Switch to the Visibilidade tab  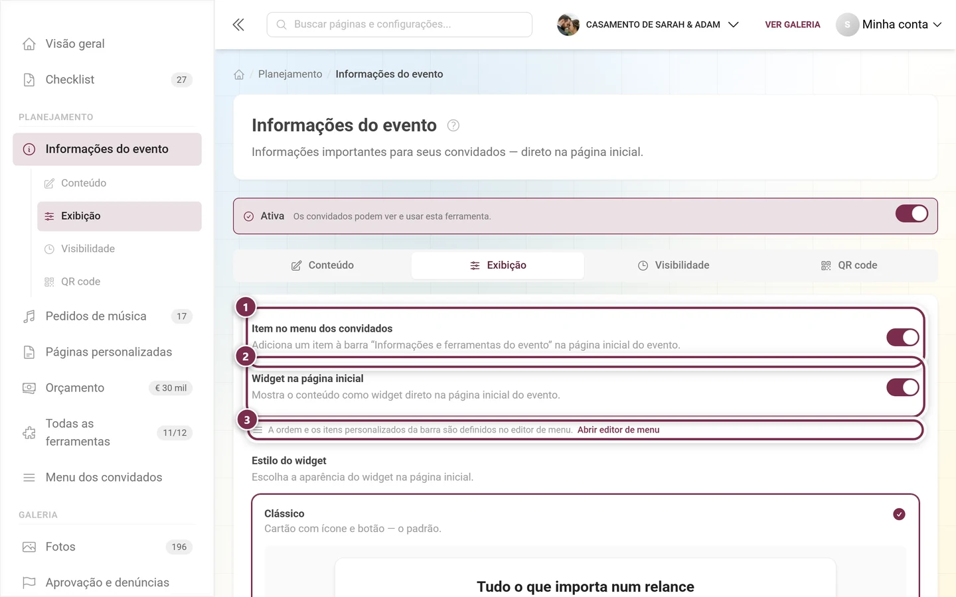tap(673, 265)
